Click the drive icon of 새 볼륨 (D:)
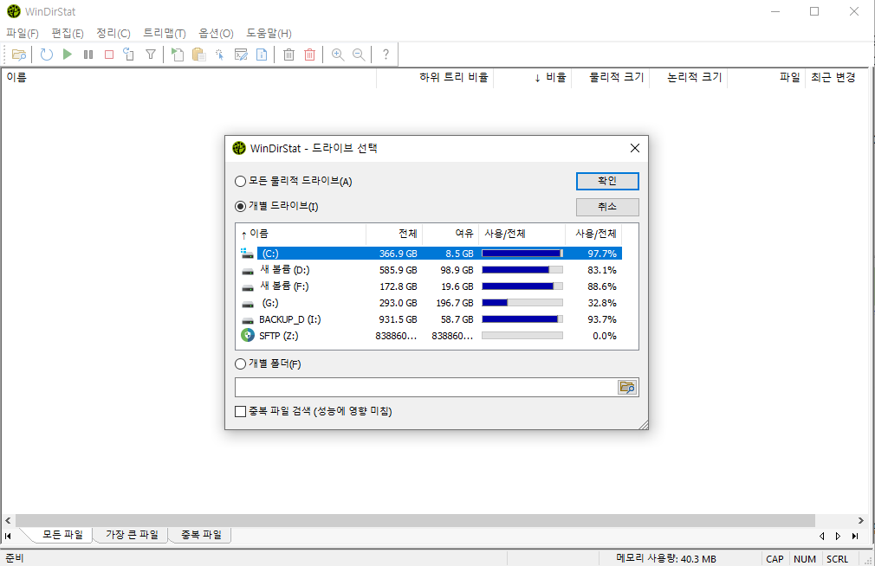Viewport: 875px width, 566px height. (x=248, y=271)
